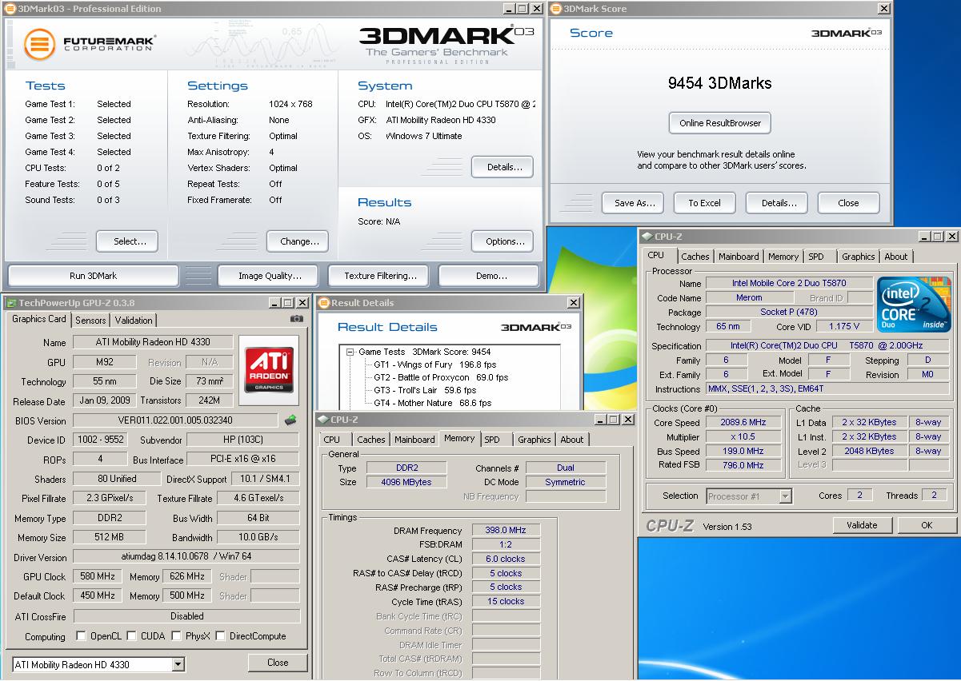Open the Graphics tab in CPU-Z processor window
The height and width of the screenshot is (681, 961).
(x=858, y=257)
